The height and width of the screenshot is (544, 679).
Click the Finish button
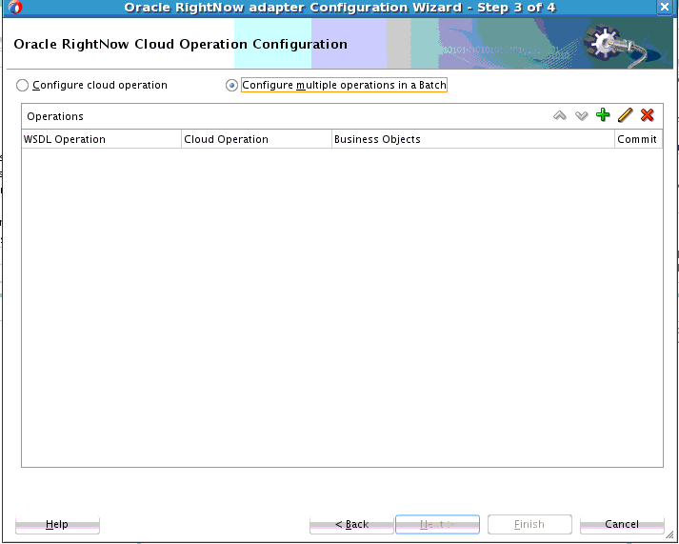tap(529, 525)
